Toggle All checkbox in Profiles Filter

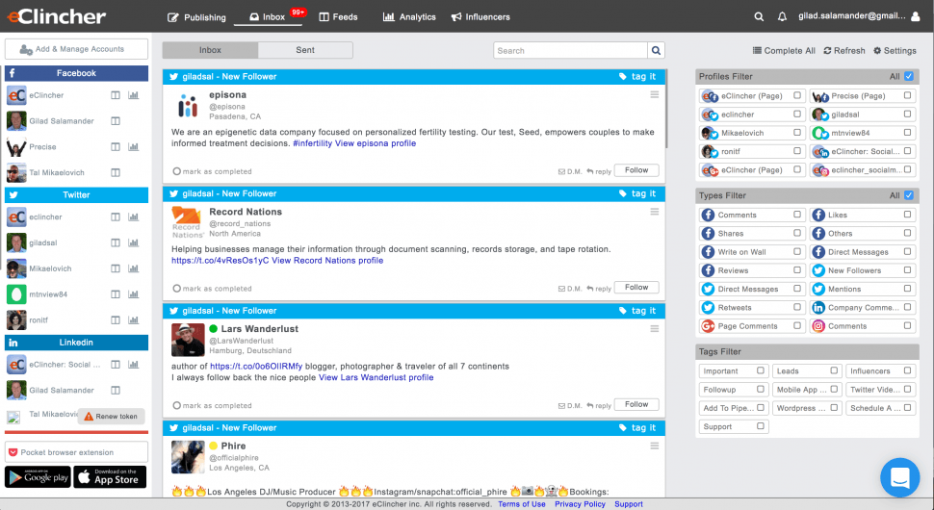(908, 76)
